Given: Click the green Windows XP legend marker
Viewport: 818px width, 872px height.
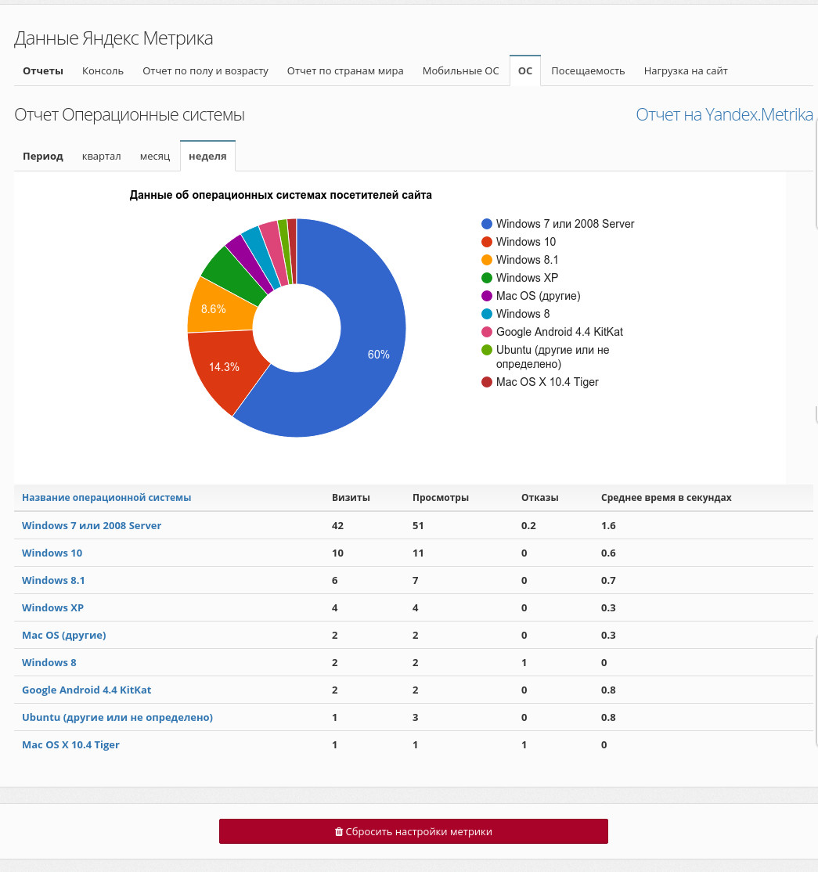Looking at the screenshot, I should 487,278.
